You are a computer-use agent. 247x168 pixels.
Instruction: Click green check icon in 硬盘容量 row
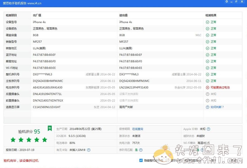[207, 35]
